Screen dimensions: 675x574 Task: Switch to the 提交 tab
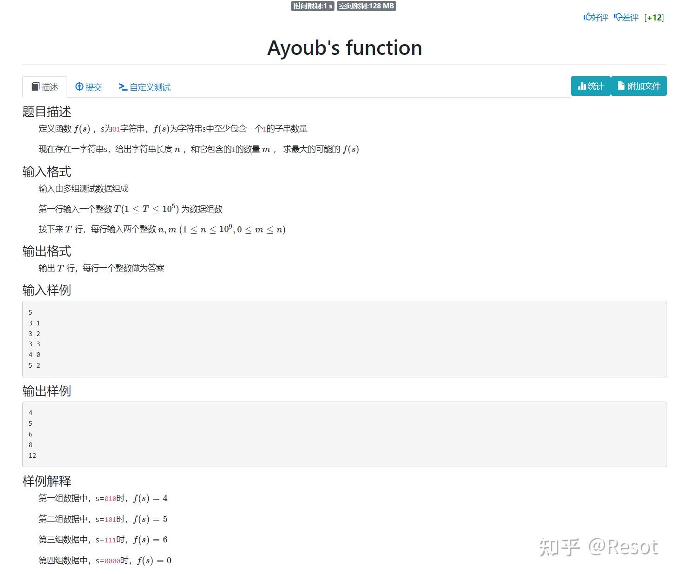click(89, 87)
